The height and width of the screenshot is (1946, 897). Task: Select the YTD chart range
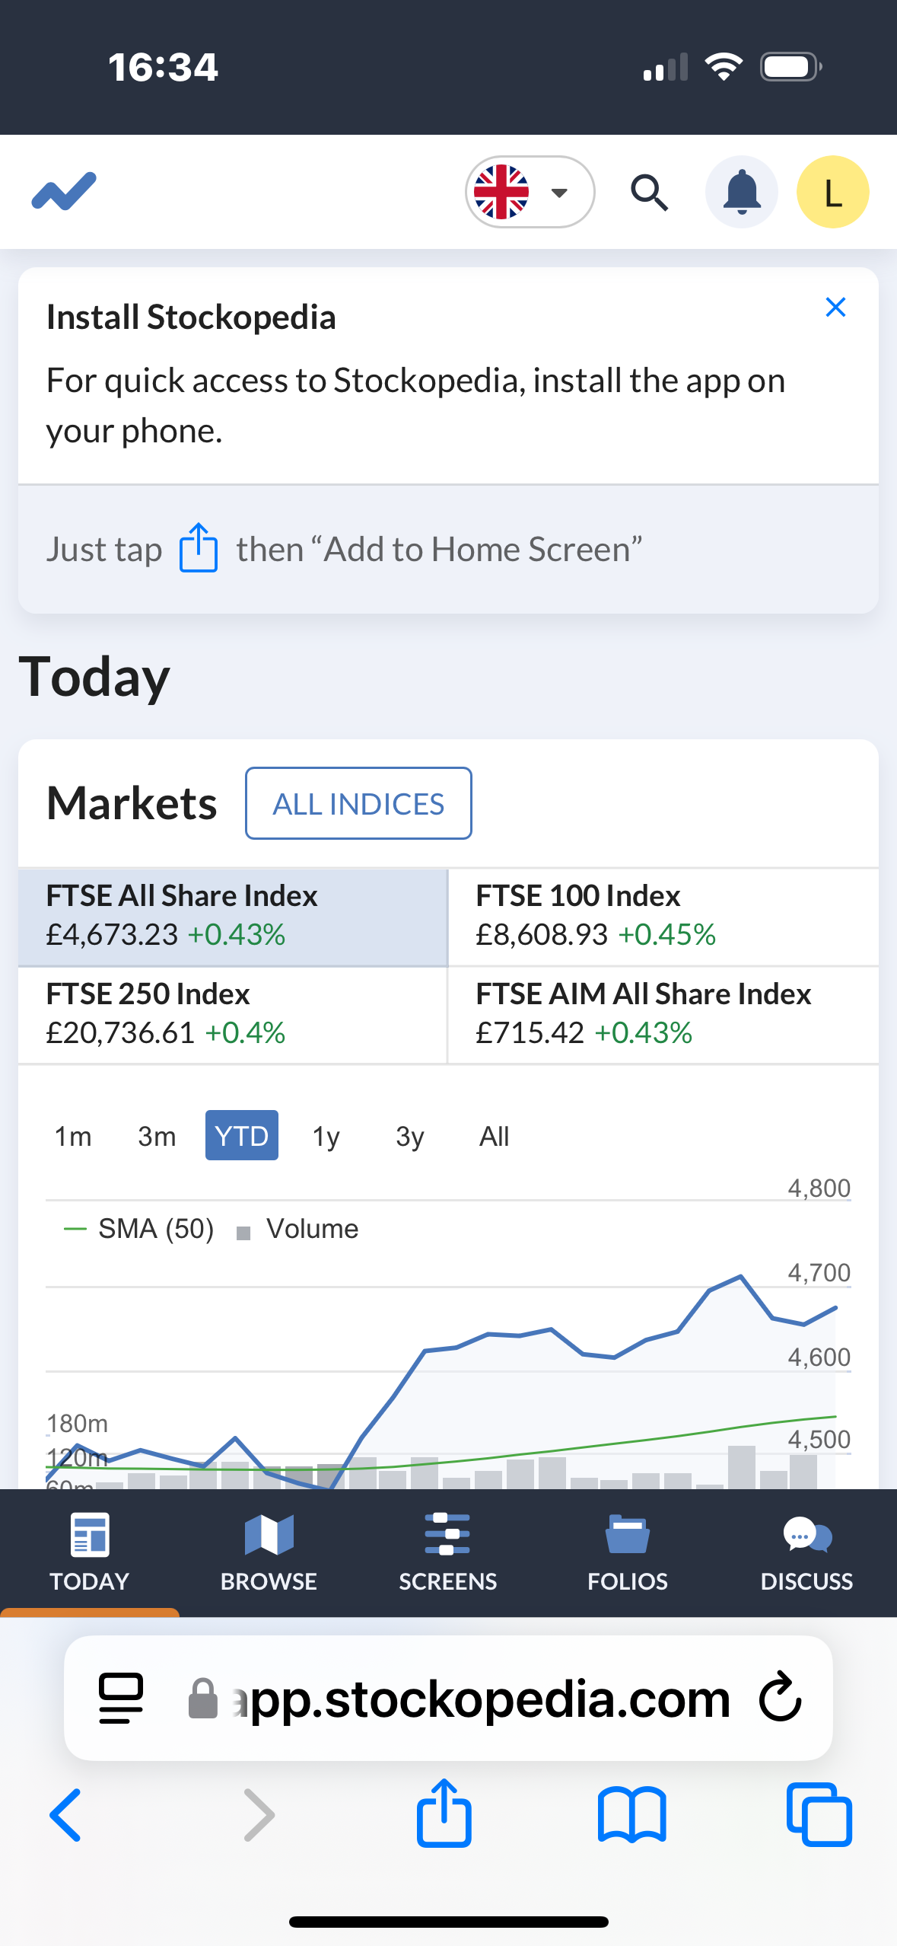(241, 1136)
